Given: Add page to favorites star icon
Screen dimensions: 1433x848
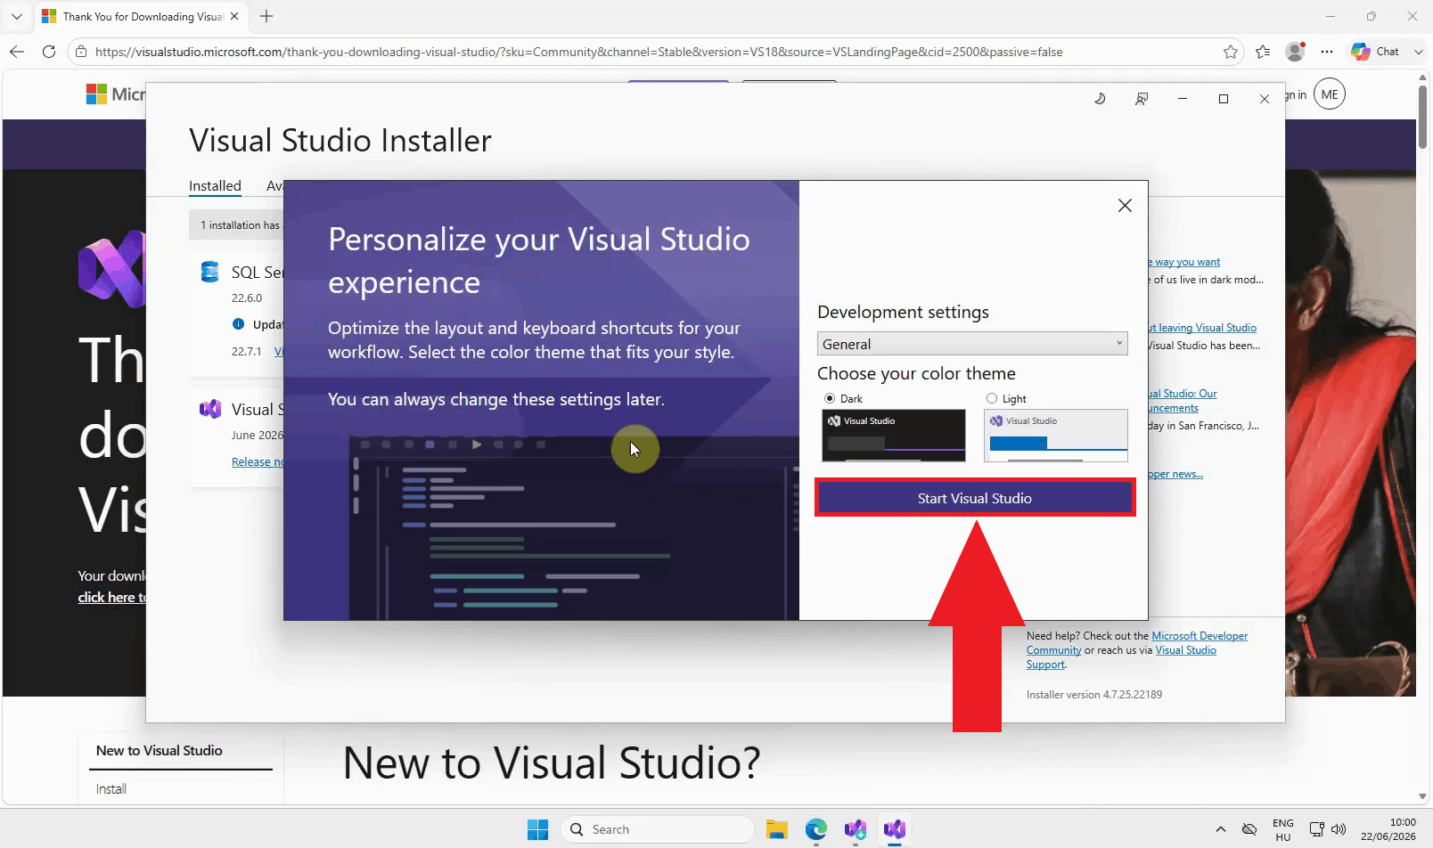Looking at the screenshot, I should pos(1231,52).
